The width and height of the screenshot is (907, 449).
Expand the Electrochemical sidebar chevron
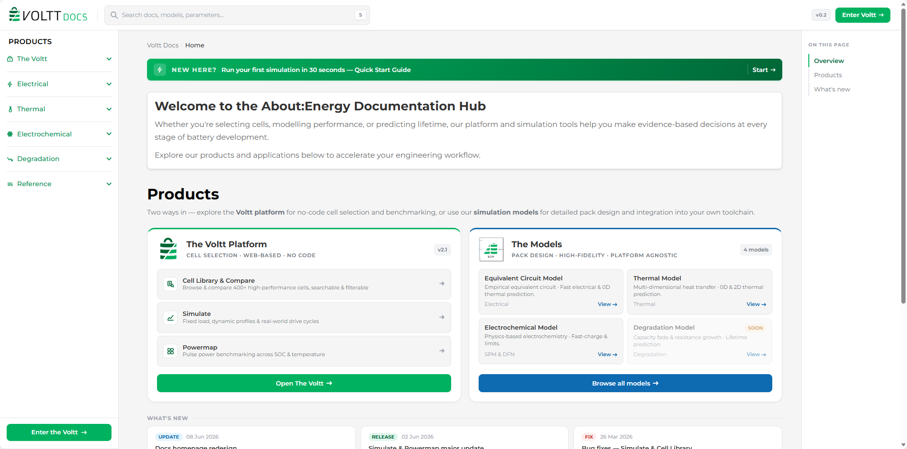tap(109, 134)
